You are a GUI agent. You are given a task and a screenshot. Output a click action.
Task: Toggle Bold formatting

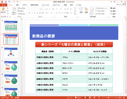(29, 13)
